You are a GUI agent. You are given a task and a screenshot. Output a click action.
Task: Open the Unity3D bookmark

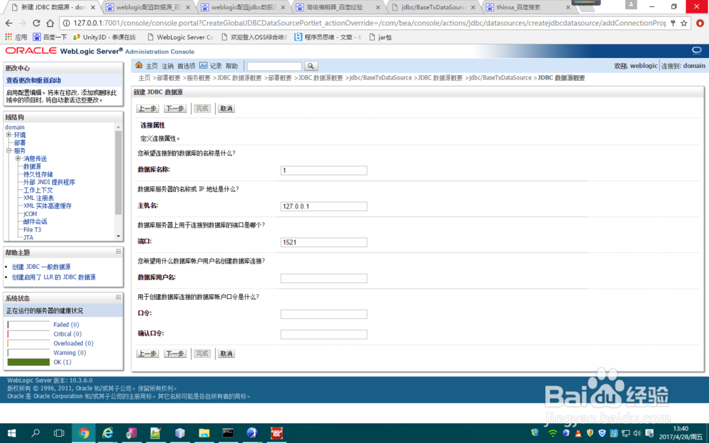tap(105, 37)
